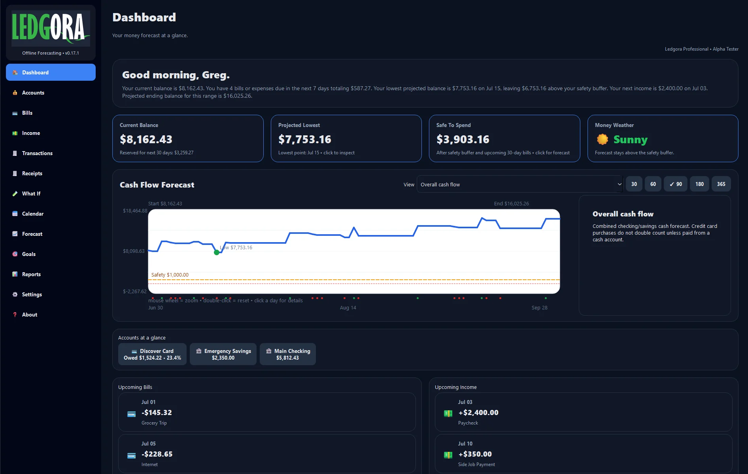Click the Transactions receipt icon
The height and width of the screenshot is (474, 748).
[15, 154]
